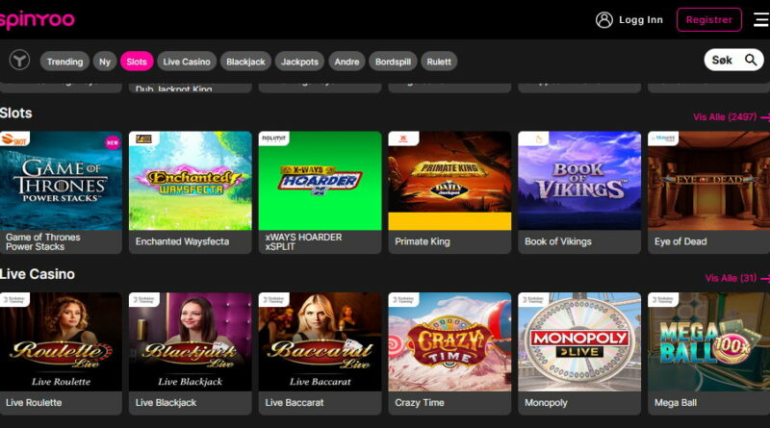Image resolution: width=770 pixels, height=428 pixels.
Task: Select the Trending category
Action: [x=64, y=62]
